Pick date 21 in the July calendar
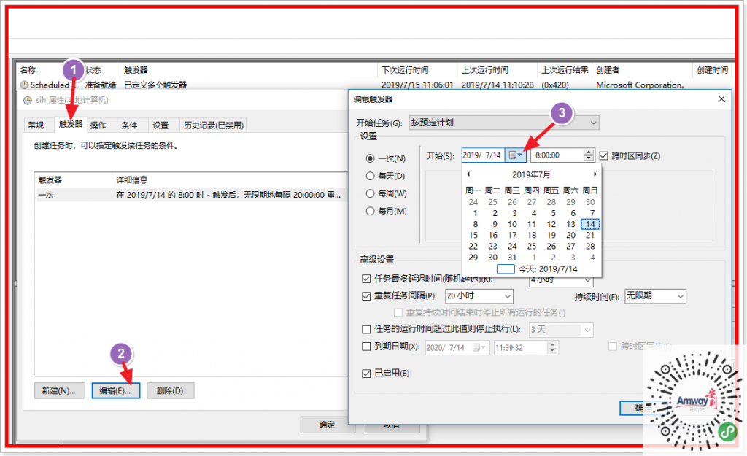Image resolution: width=747 pixels, height=456 pixels. 590,235
